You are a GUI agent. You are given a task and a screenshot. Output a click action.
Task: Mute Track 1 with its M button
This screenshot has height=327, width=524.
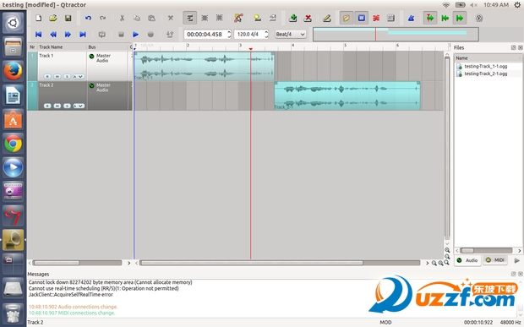57,77
